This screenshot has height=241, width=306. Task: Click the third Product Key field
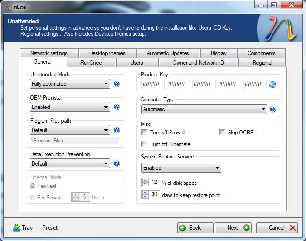(x=204, y=84)
